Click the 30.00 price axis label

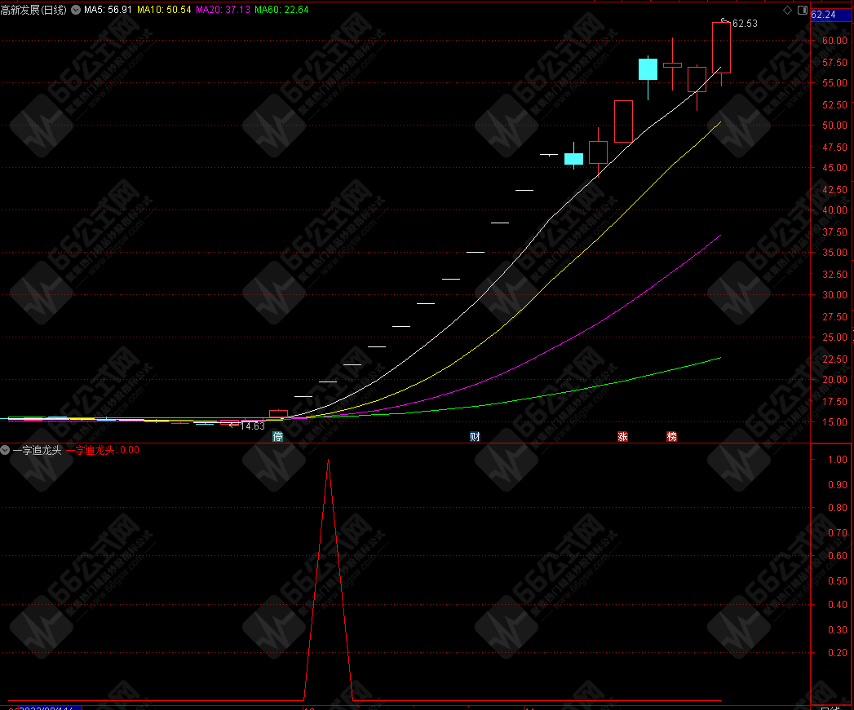834,294
